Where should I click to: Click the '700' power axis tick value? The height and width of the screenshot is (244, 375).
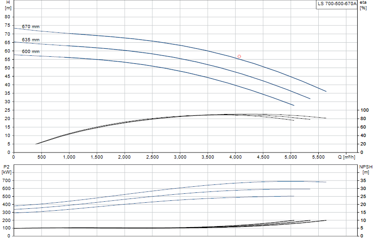(7, 181)
